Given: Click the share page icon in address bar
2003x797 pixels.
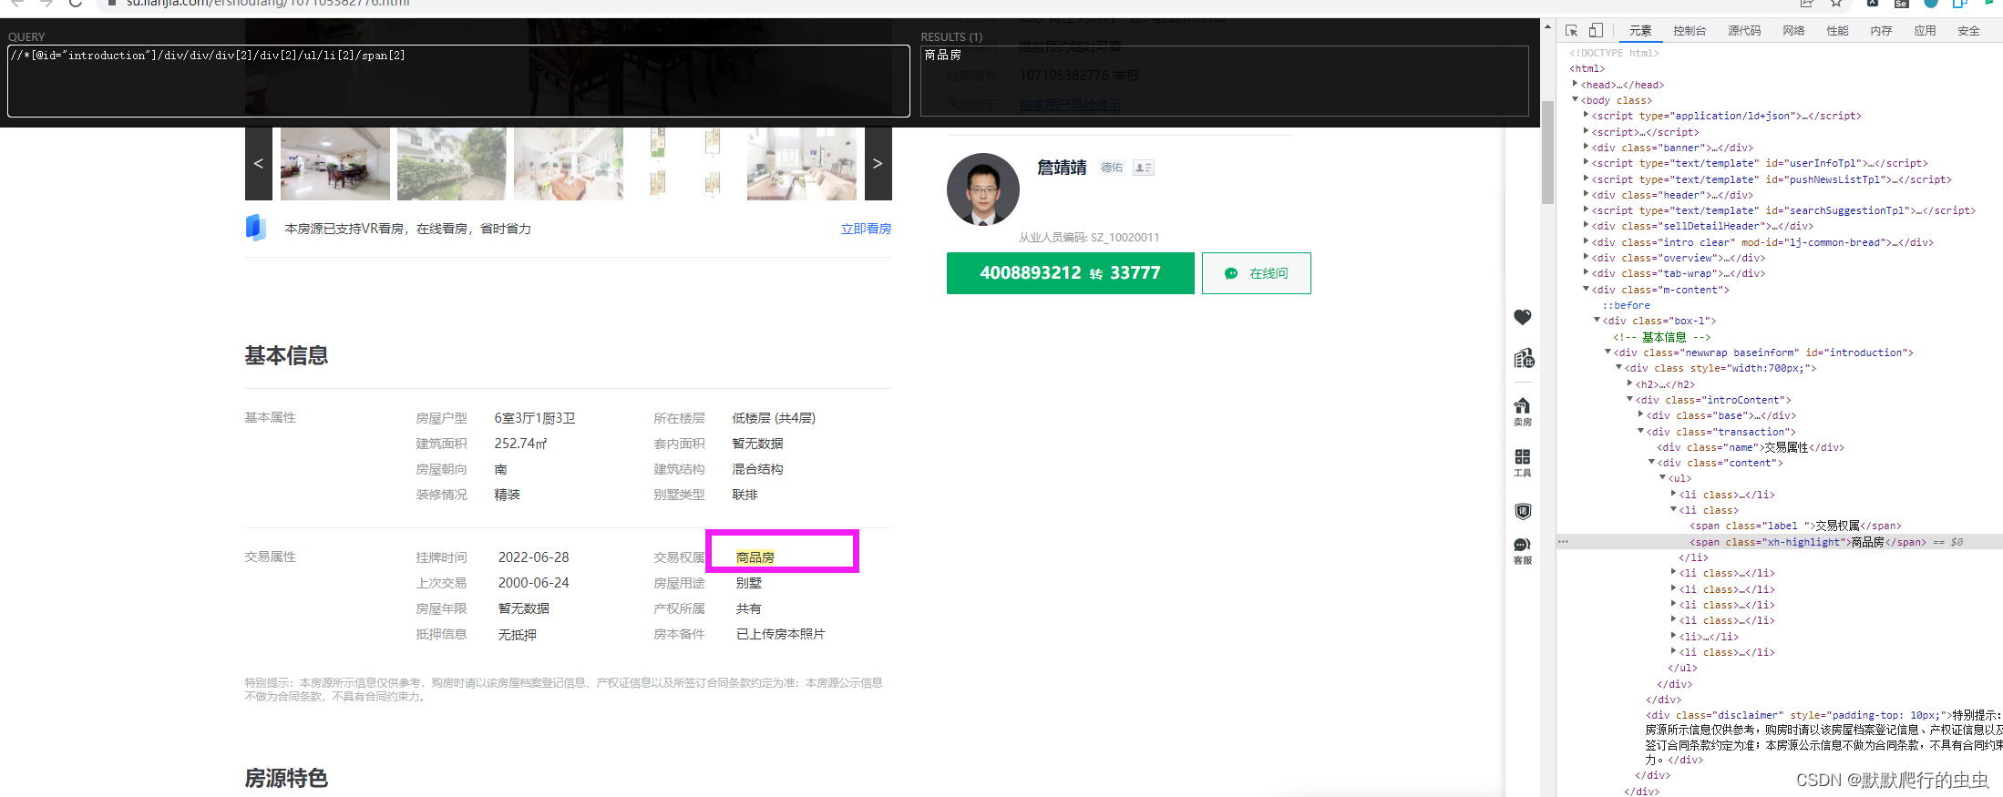Looking at the screenshot, I should [1806, 4].
